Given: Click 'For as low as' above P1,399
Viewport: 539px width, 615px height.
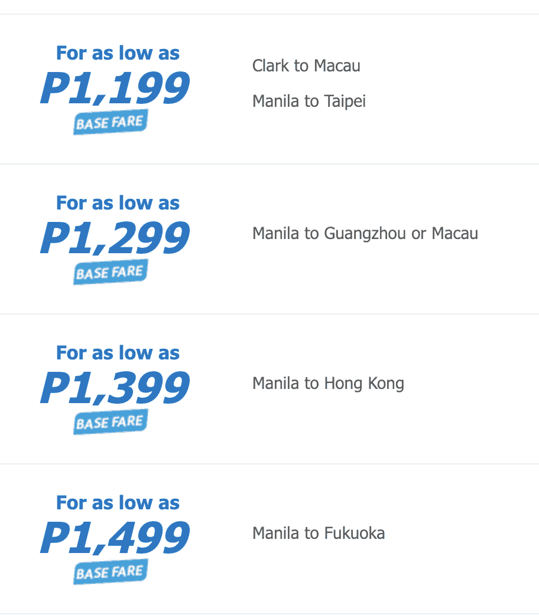Looking at the screenshot, I should [118, 353].
